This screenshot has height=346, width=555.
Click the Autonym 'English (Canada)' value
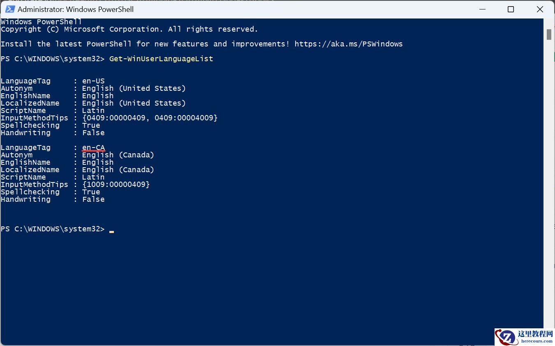(x=118, y=155)
